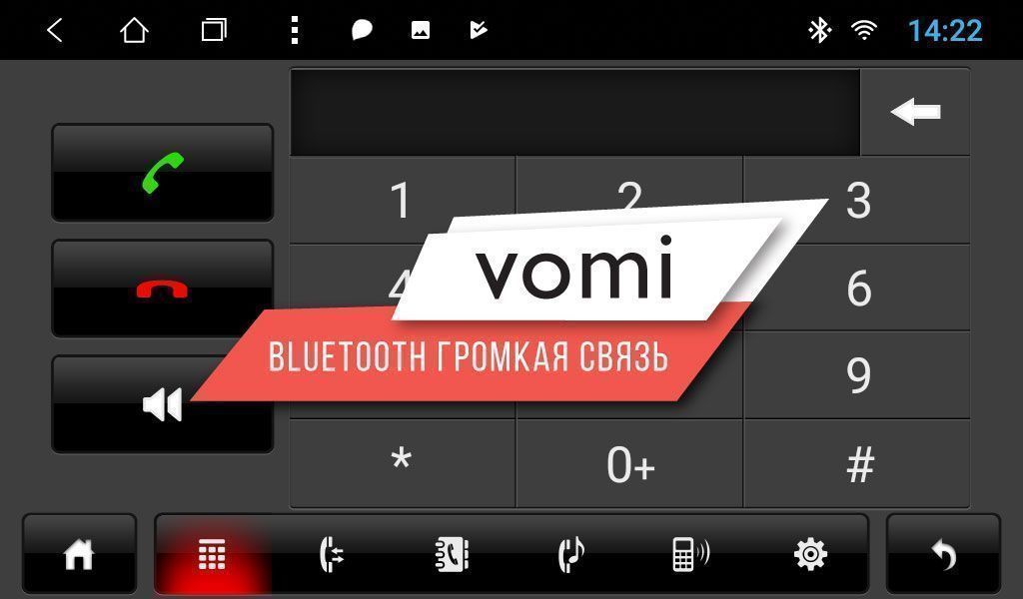This screenshot has width=1023, height=599.
Task: Open recent apps from status bar
Action: click(x=214, y=30)
